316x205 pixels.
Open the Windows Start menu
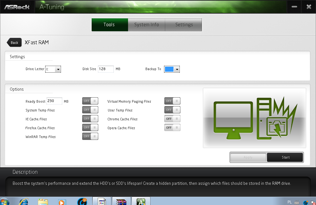click(4, 202)
